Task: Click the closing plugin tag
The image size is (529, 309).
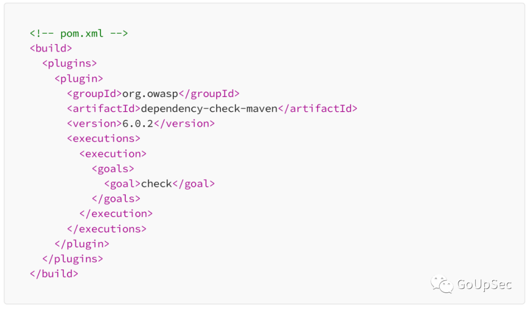Action: (82, 244)
